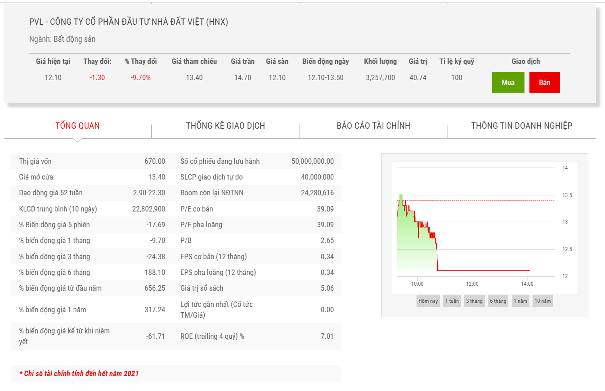This screenshot has width=605, height=391.
Task: Click the ROE trailing 4 quý row
Action: coord(257,336)
